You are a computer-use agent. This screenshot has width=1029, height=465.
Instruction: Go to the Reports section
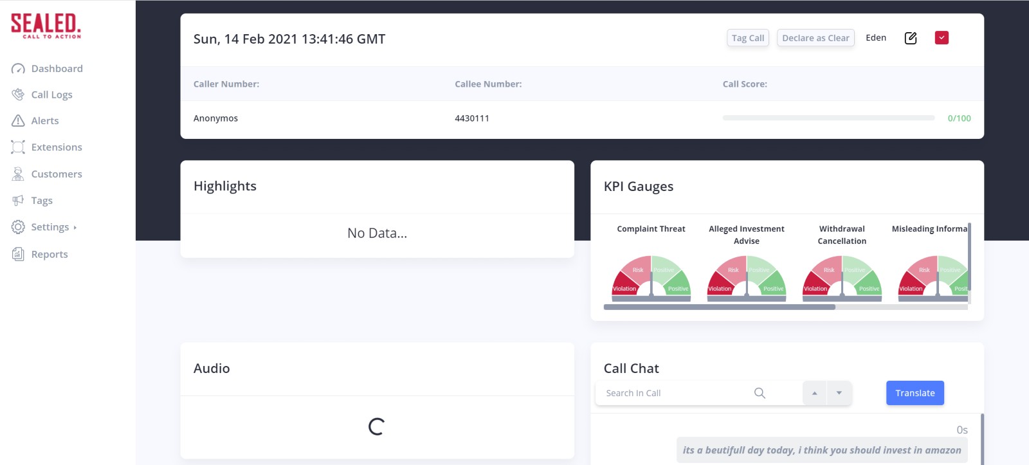(x=50, y=254)
